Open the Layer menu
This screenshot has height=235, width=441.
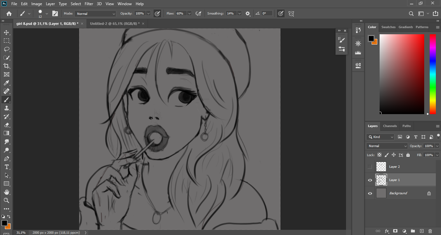pos(50,4)
